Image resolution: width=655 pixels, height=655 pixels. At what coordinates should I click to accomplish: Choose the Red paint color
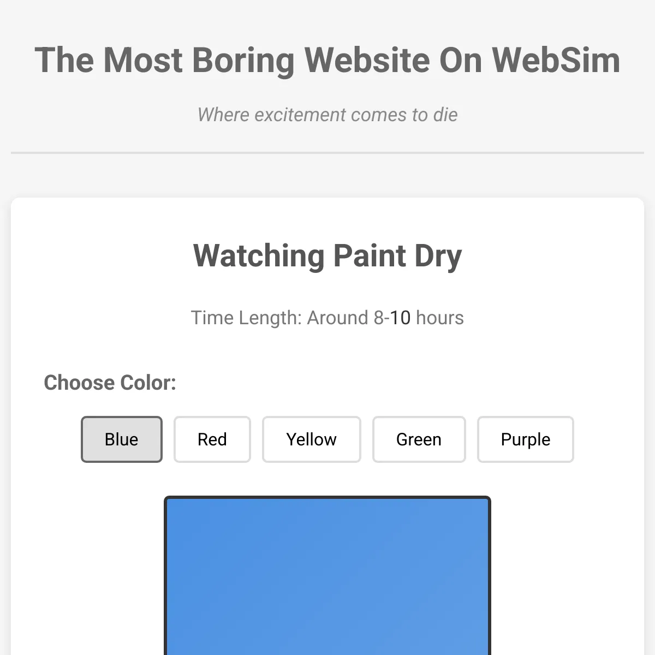pos(212,439)
